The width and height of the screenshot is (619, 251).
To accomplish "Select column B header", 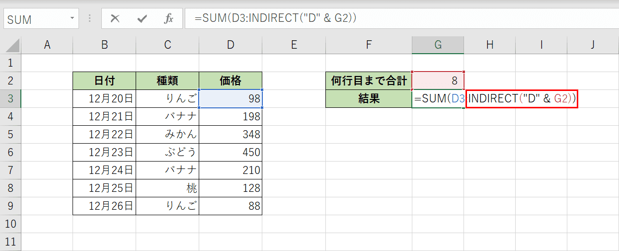I will pos(104,45).
